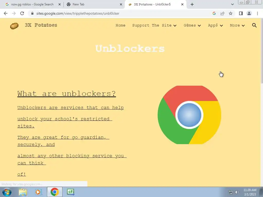Bookmark this page with star icon
The width and height of the screenshot is (263, 197).
pos(231,13)
